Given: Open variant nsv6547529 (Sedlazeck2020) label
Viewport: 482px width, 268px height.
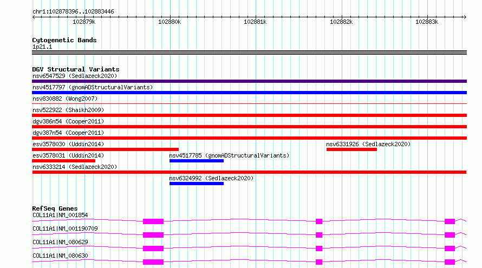Looking at the screenshot, I should 75,76.
